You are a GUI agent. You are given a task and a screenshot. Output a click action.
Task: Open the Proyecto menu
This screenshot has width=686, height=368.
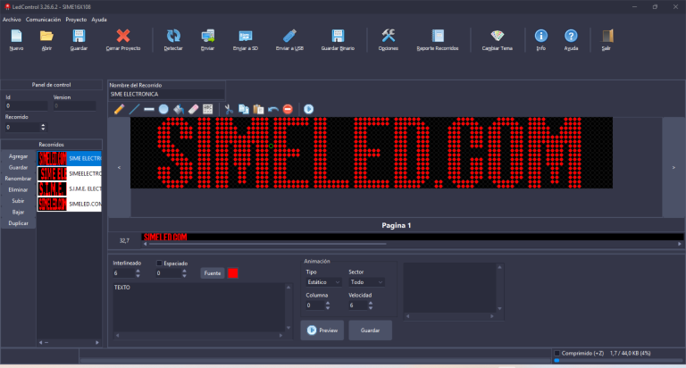pos(76,20)
